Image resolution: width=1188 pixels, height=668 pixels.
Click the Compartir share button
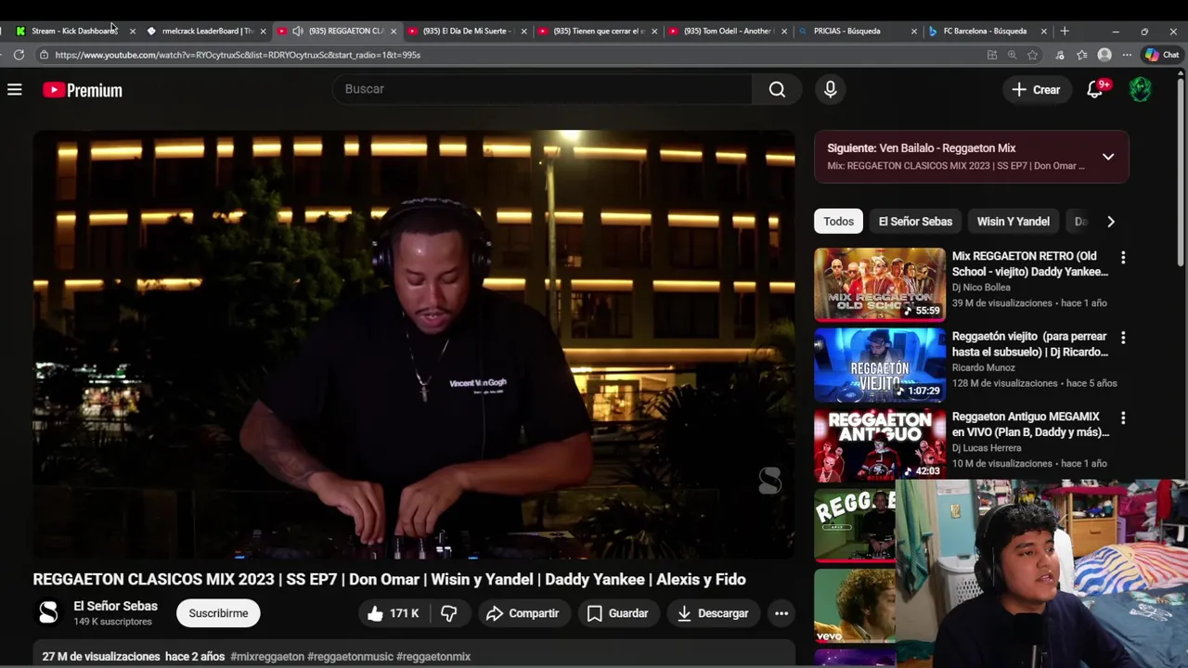click(523, 613)
